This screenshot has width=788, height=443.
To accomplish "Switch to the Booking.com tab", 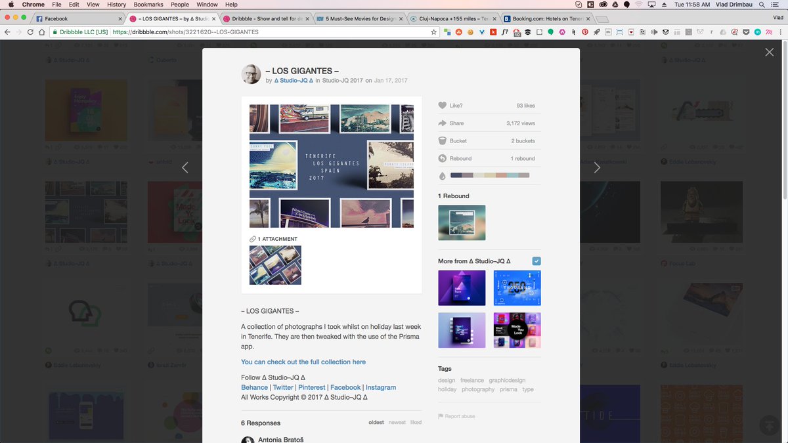I will (546, 19).
